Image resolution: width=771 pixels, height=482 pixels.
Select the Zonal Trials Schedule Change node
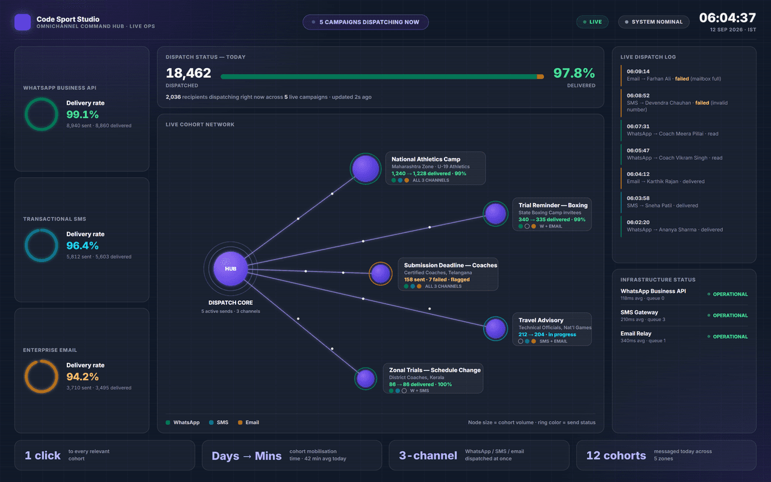point(366,379)
